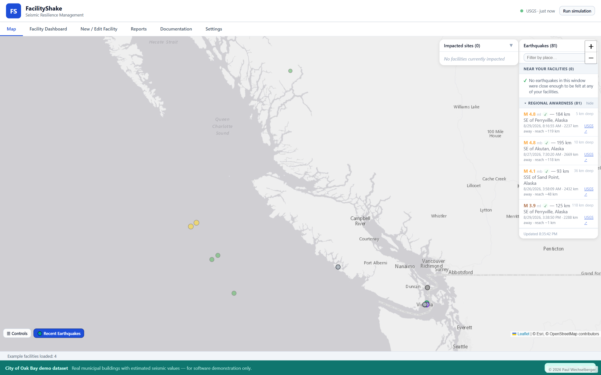Select M 3.9 quake entry
Image resolution: width=601 pixels, height=375 pixels.
[558, 214]
